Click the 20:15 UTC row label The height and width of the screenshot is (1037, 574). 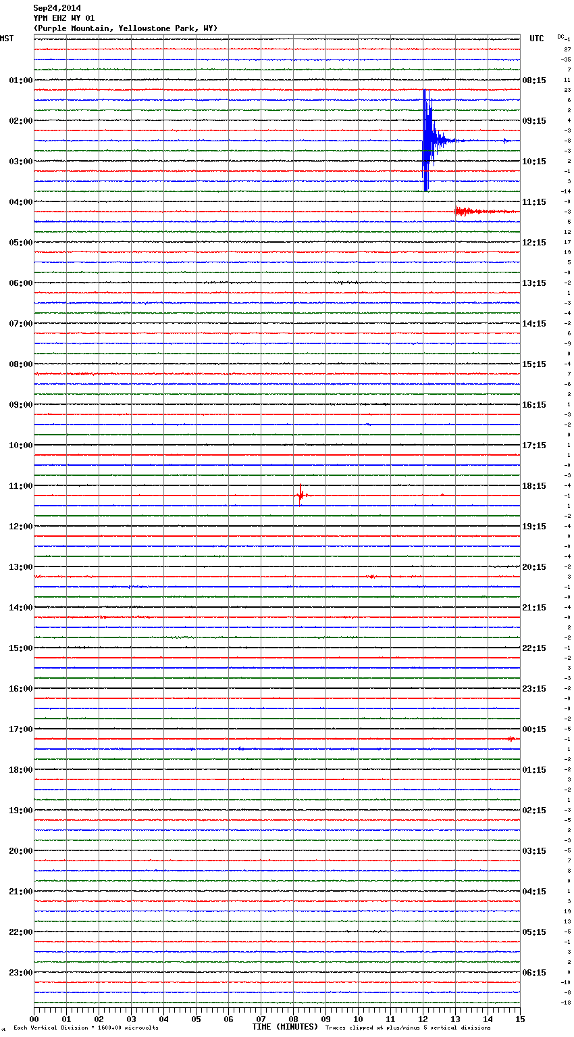pos(534,567)
